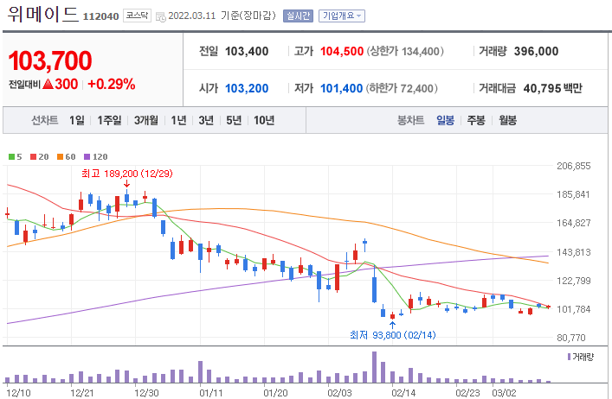Click the 최저 93,800 (02/14) annotation
This screenshot has width=612, height=399.
(x=393, y=335)
